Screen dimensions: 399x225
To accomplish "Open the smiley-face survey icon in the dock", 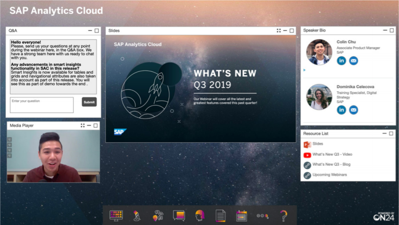I will [262, 216].
